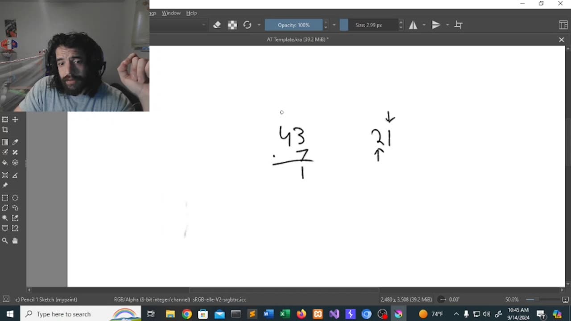The image size is (571, 321).
Task: Select the Enclose and Fill tool
Action: (15, 163)
